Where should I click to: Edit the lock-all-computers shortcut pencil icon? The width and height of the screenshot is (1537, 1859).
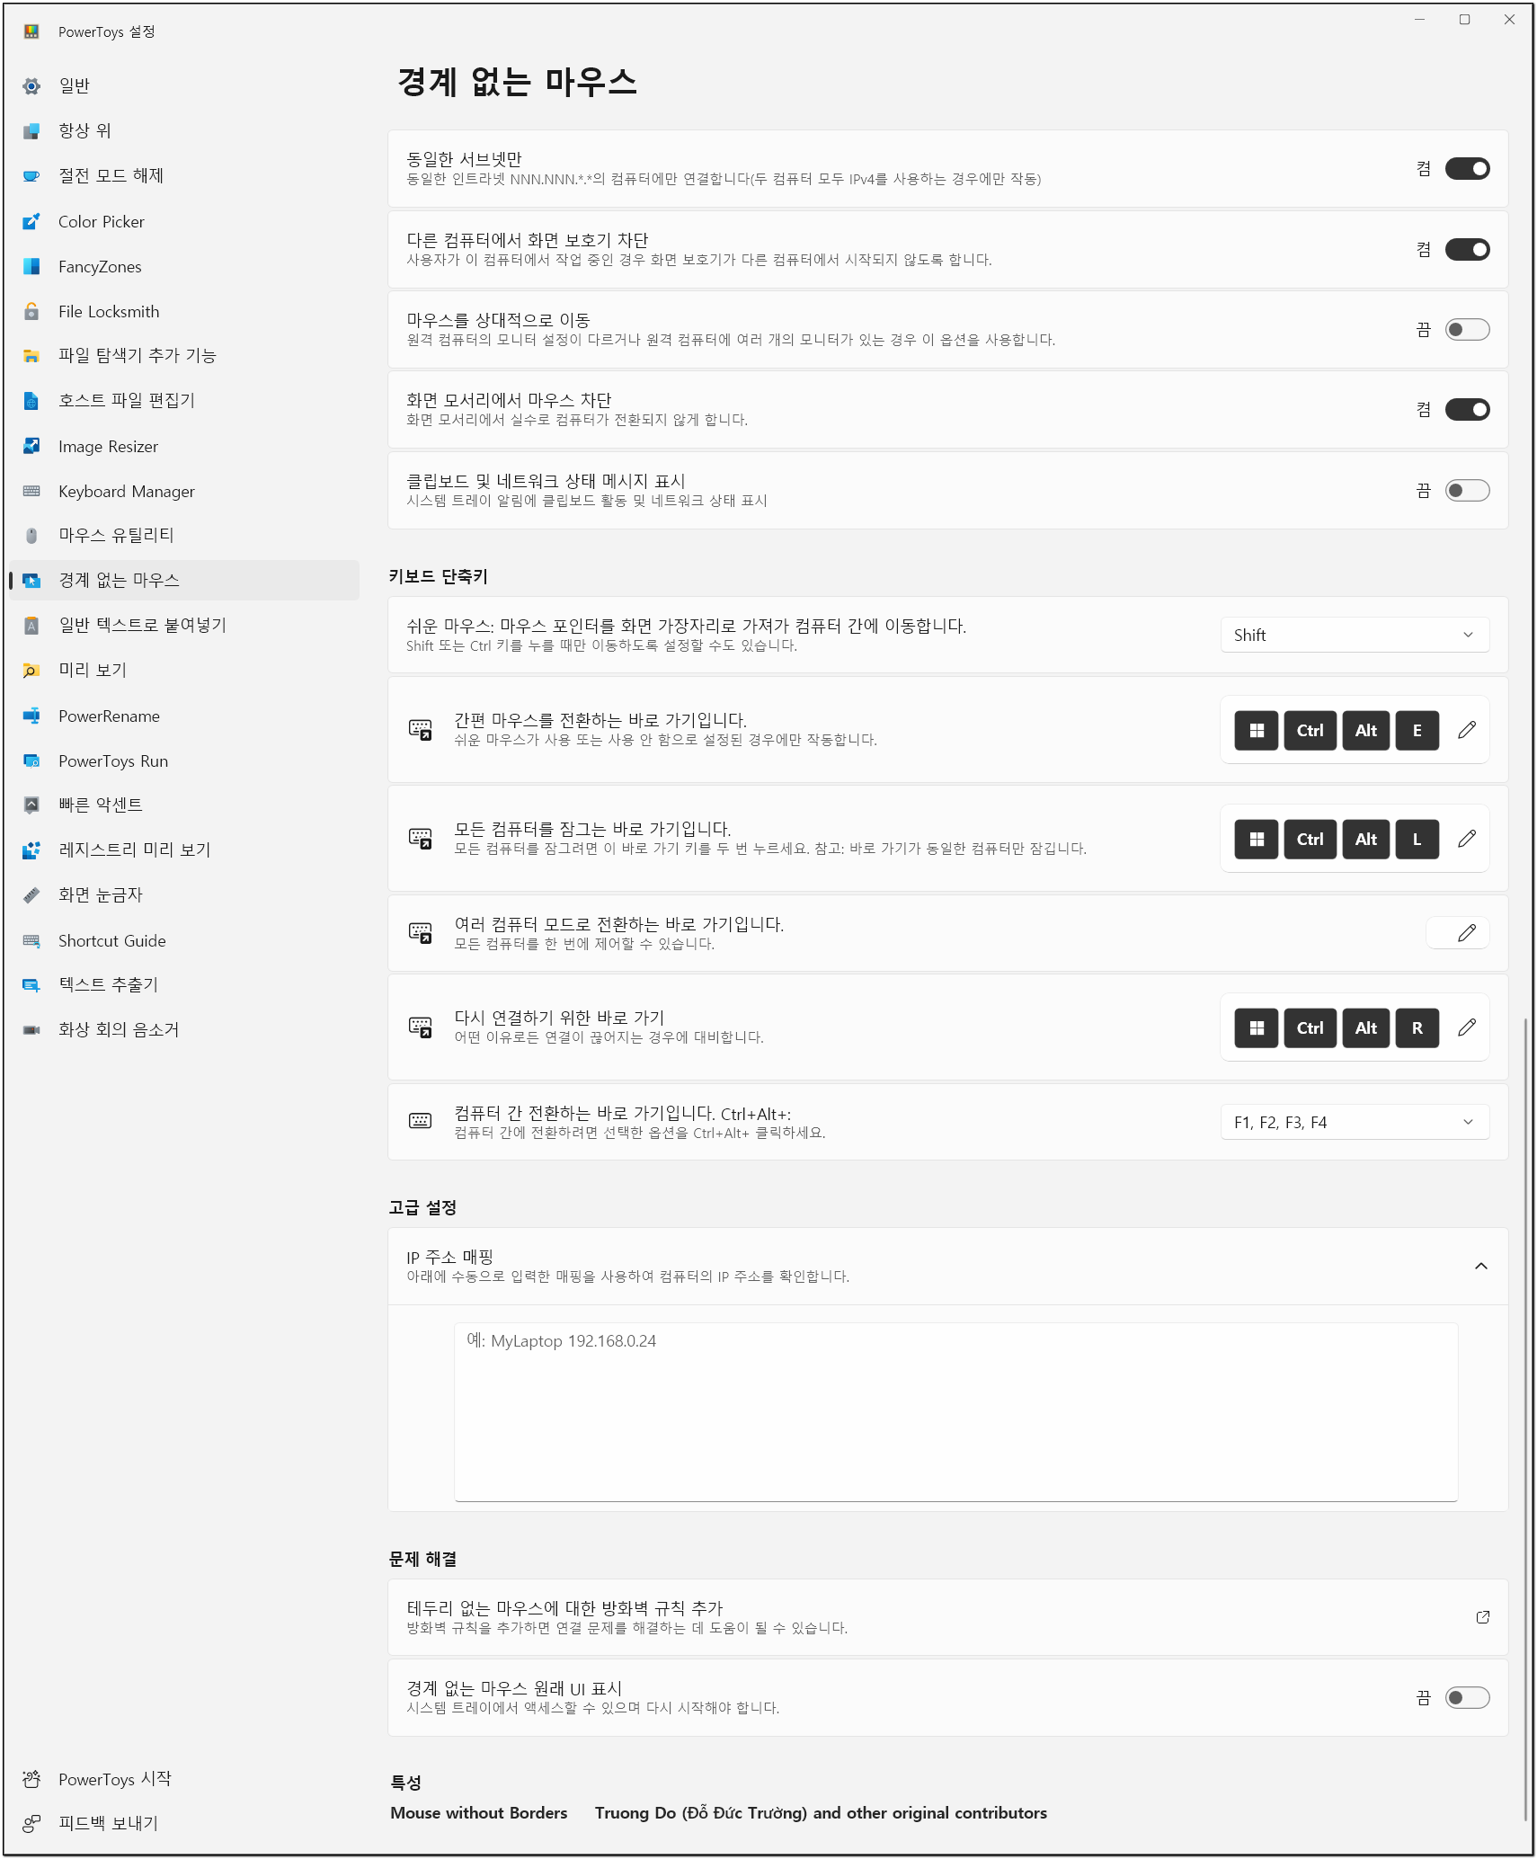point(1467,839)
